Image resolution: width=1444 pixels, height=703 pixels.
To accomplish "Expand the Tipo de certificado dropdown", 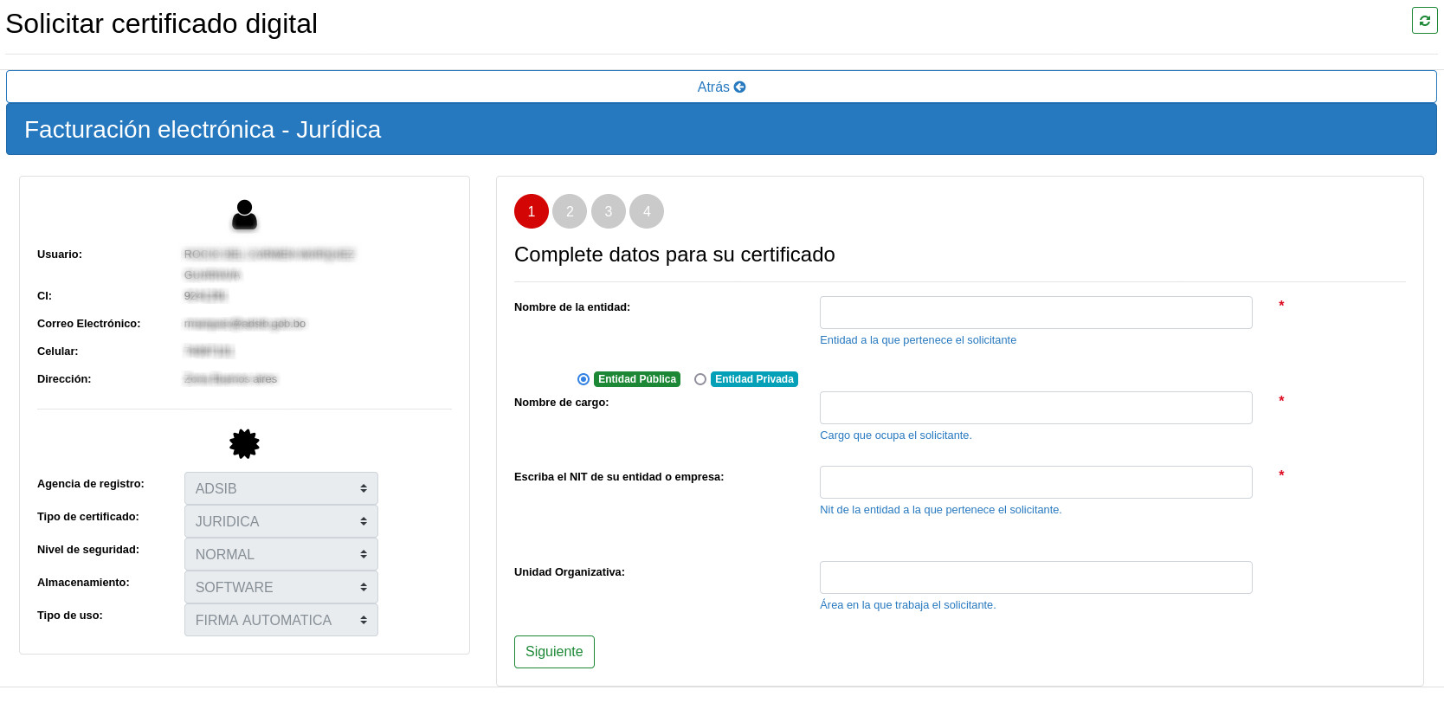I will point(280,521).
